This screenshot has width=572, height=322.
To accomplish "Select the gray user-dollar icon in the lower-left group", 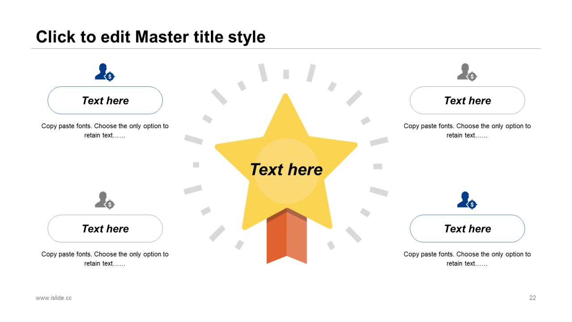I will tap(105, 200).
